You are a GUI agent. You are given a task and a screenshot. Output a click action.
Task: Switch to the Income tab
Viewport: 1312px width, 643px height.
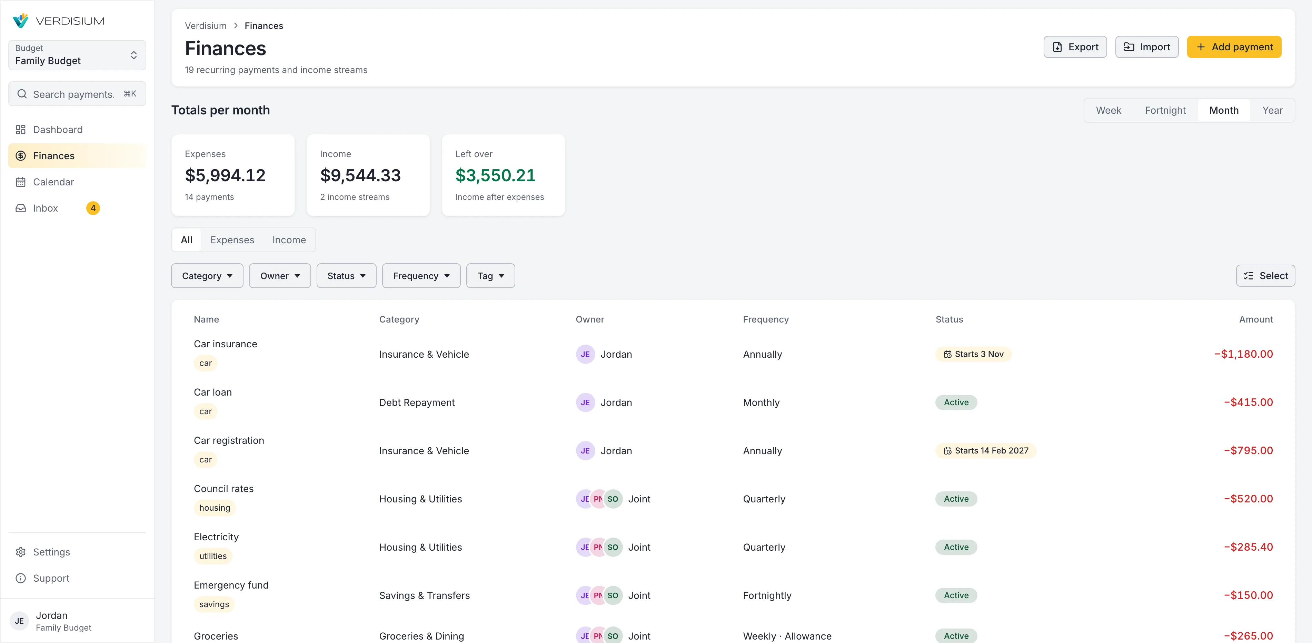click(289, 239)
